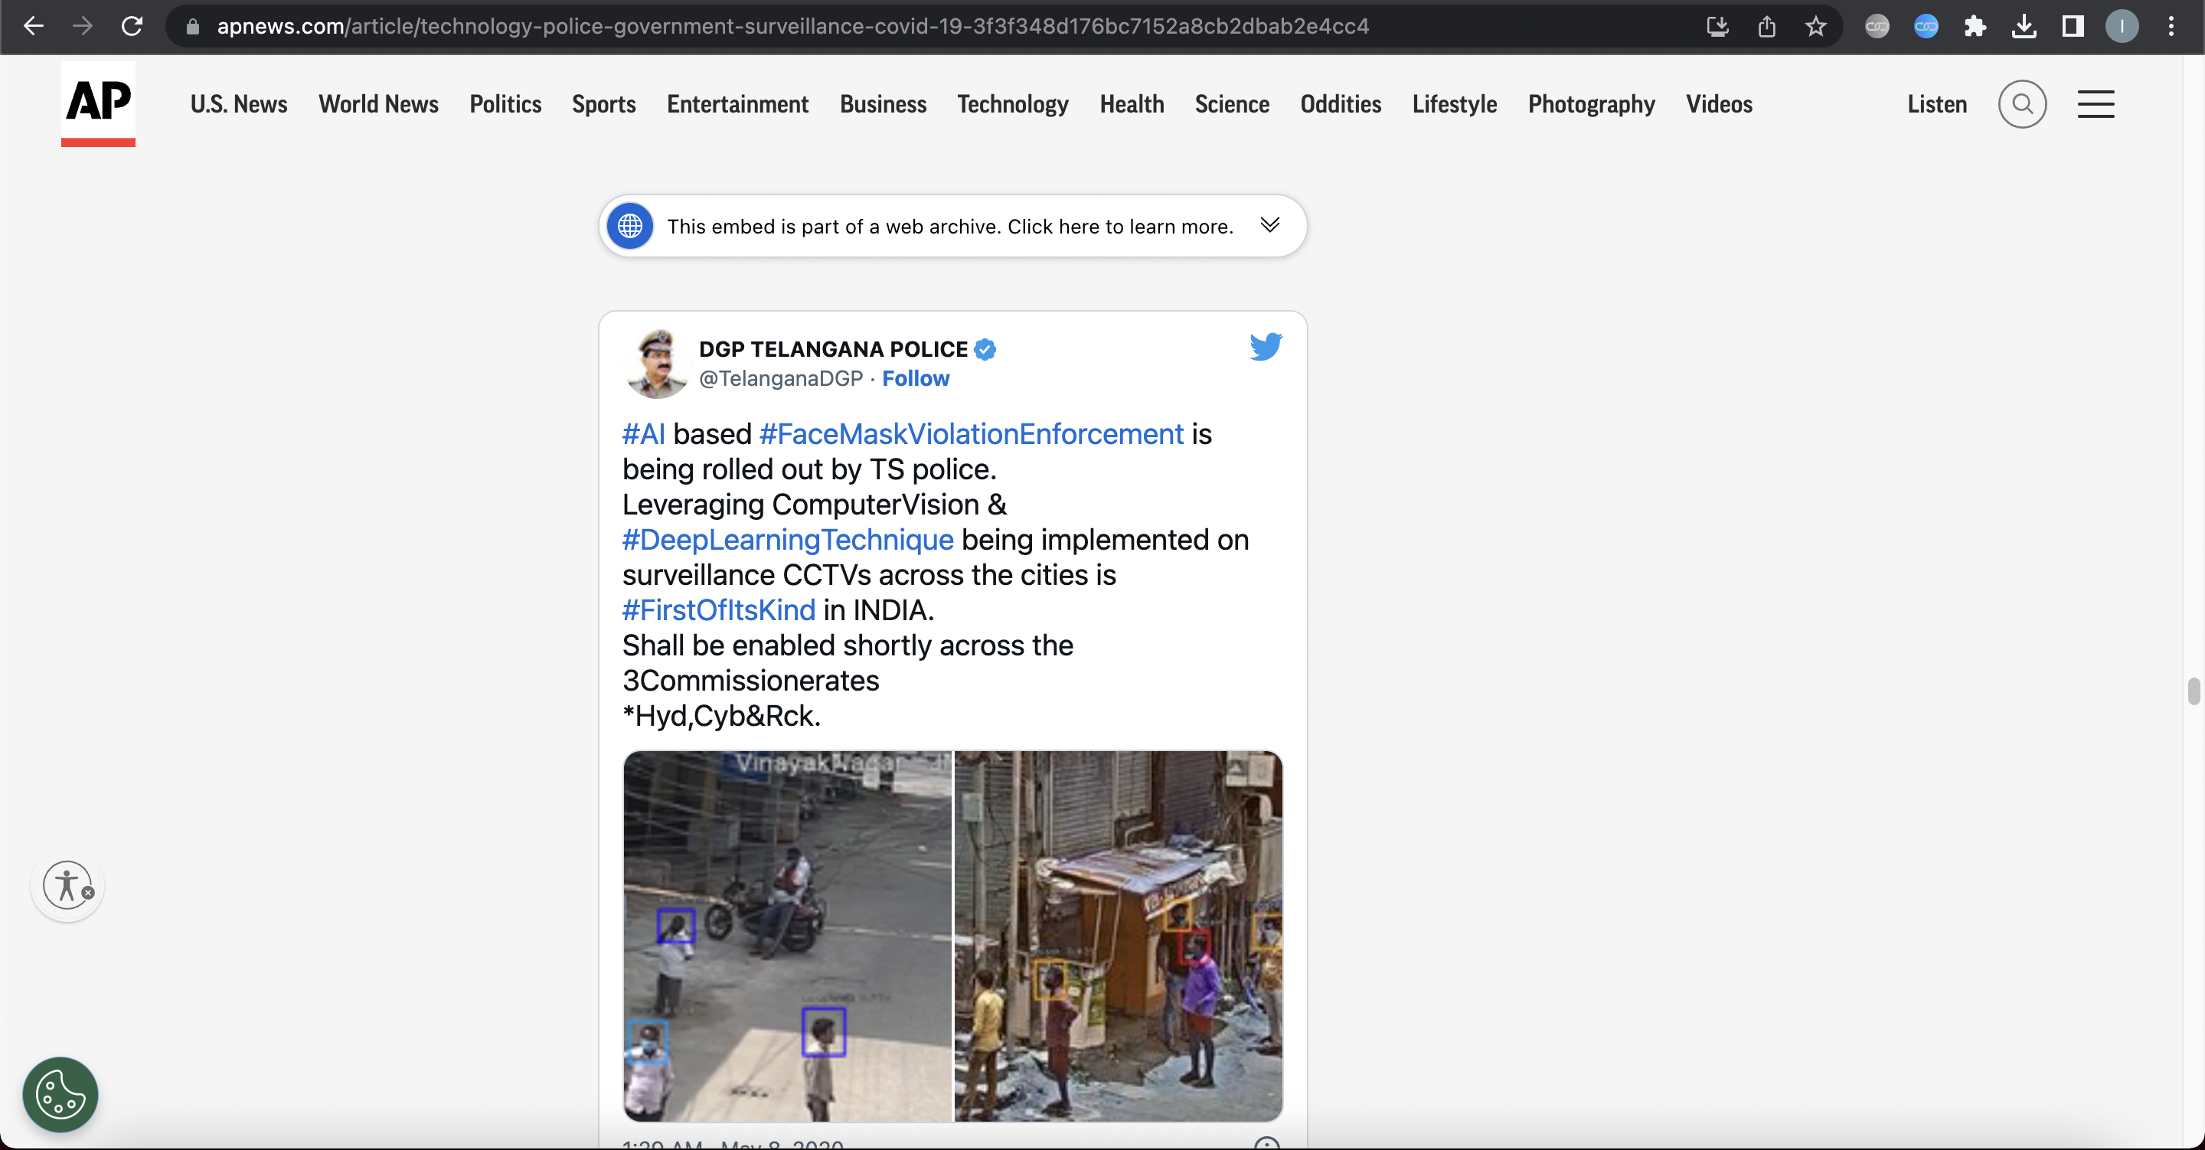The image size is (2205, 1150).
Task: Open the Politics section
Action: coord(505,104)
